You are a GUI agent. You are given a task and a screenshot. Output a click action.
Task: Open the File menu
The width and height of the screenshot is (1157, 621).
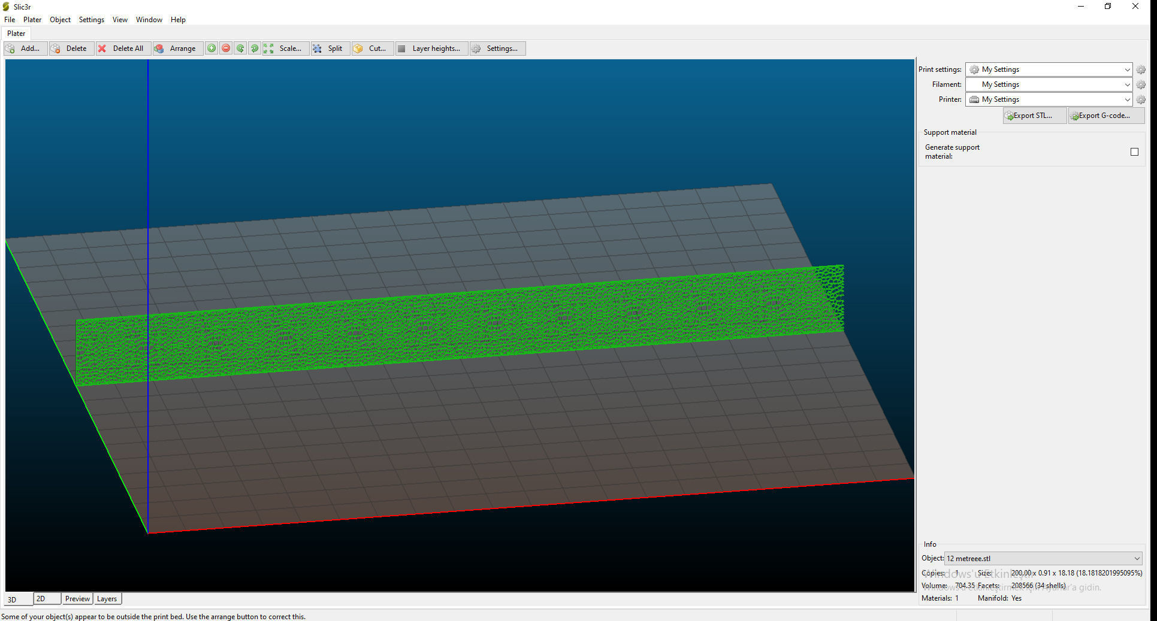pyautogui.click(x=10, y=20)
